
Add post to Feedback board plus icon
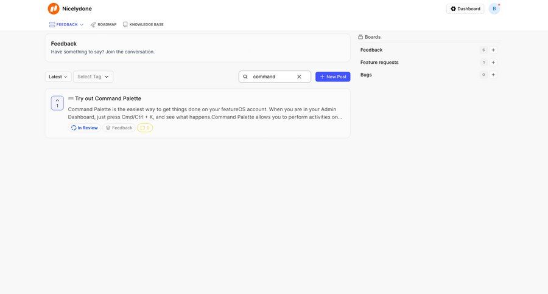(493, 50)
